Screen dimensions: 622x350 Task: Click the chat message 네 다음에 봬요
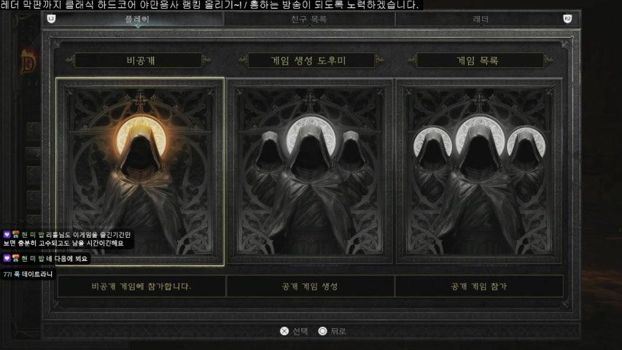66,259
